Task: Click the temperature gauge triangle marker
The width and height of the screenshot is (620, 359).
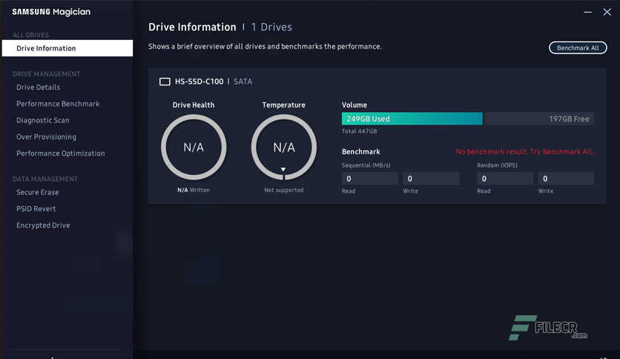Action: coord(283,169)
